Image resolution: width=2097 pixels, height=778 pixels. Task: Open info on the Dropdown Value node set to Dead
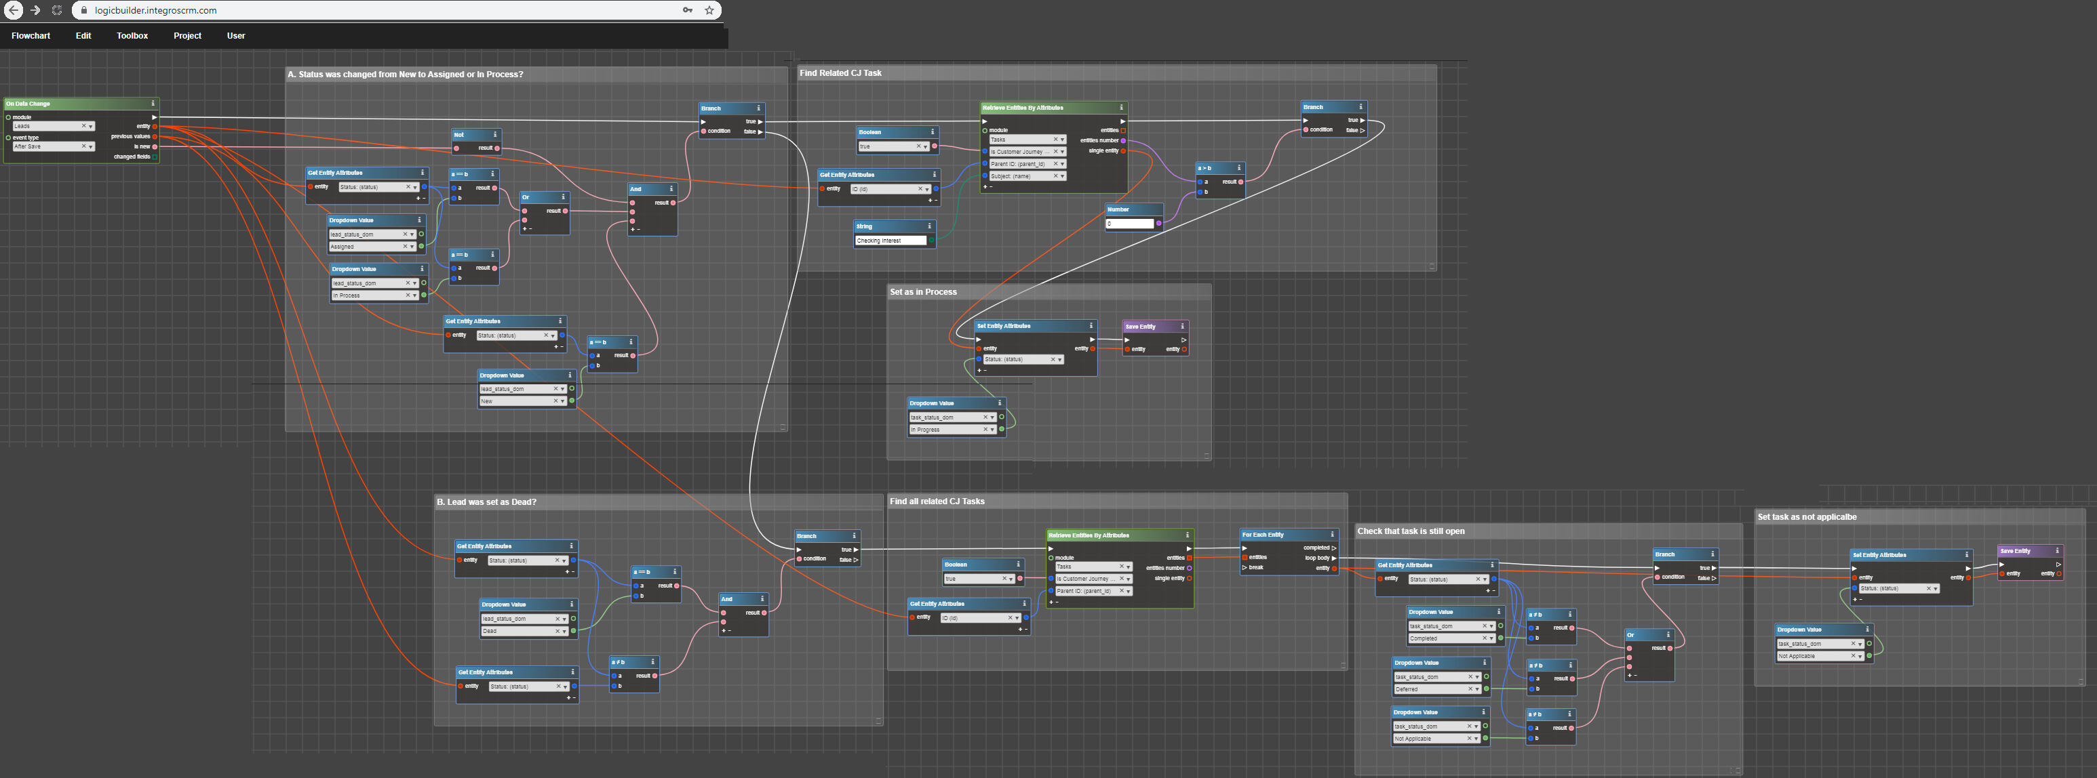click(x=572, y=604)
